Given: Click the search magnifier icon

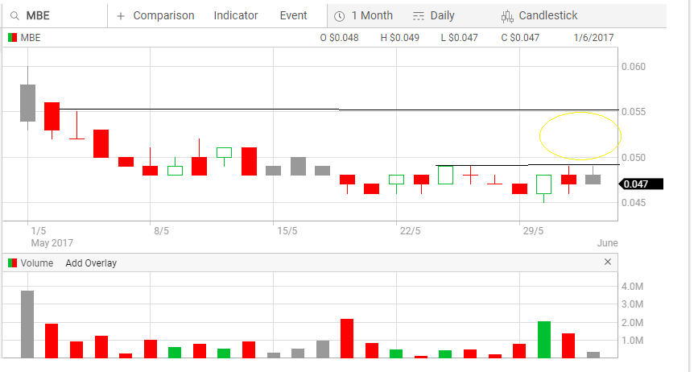Looking at the screenshot, I should 14,16.
